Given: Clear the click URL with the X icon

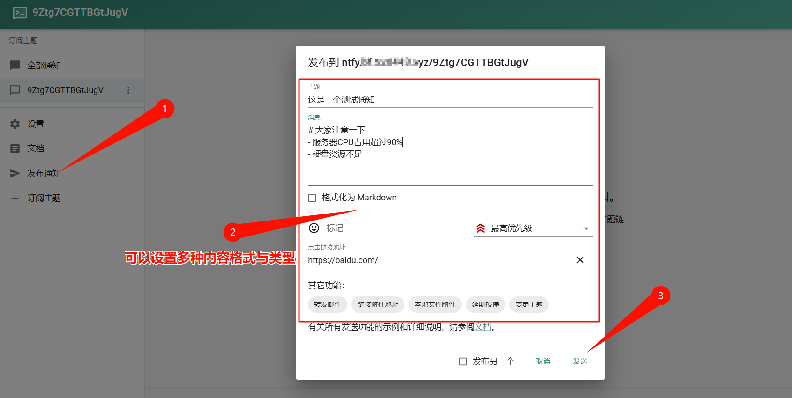Looking at the screenshot, I should click(x=580, y=260).
